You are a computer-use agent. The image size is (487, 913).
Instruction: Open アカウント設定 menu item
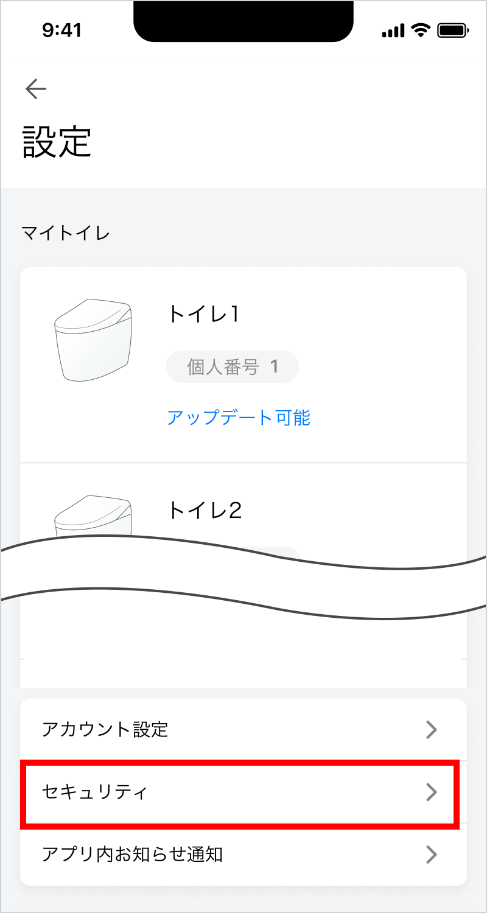click(105, 729)
